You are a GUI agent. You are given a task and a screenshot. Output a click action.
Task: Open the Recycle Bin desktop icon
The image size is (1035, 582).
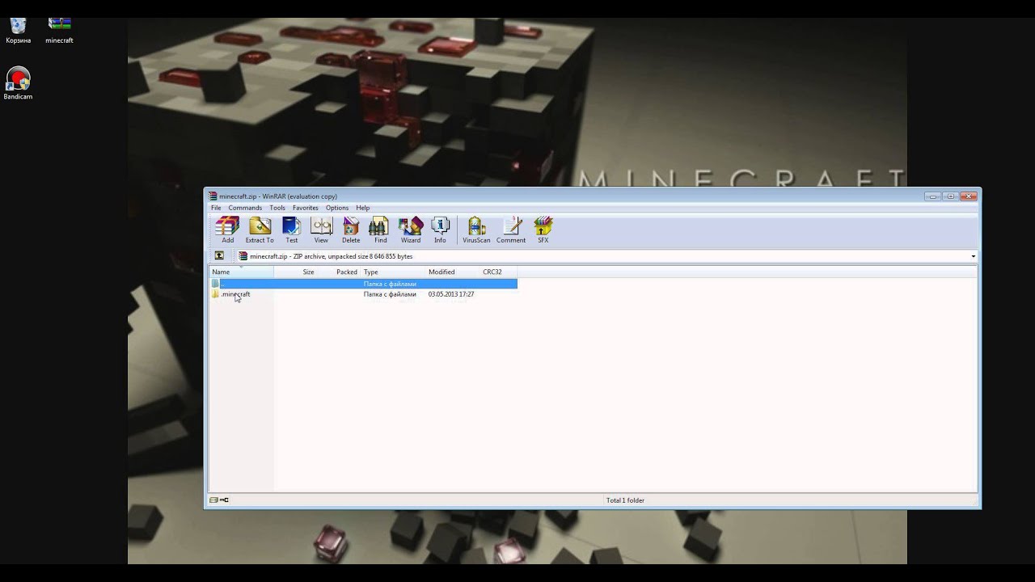18,31
